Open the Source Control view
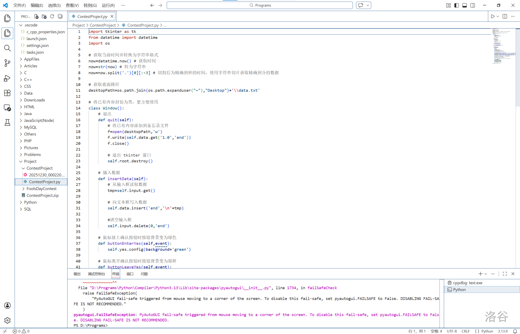520x334 pixels. (x=7, y=63)
